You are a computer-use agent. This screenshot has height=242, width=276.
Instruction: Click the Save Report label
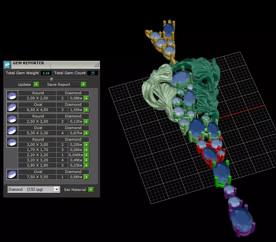pos(59,85)
